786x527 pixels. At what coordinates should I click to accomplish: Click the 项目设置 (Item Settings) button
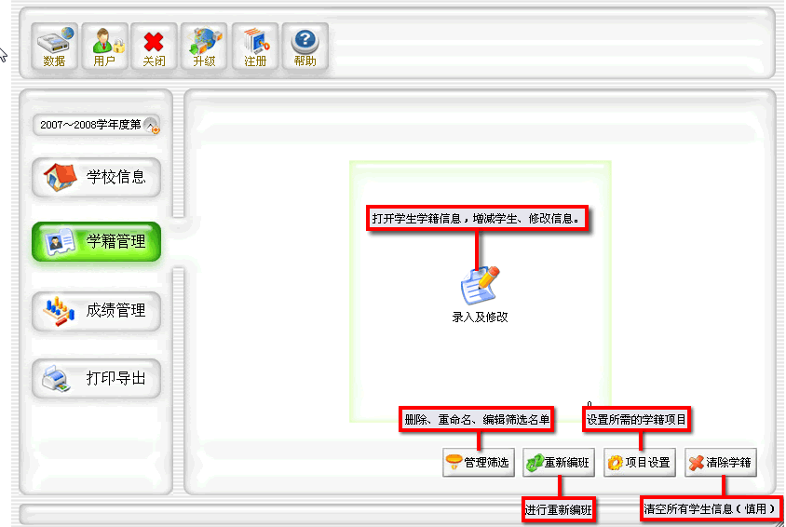click(x=640, y=462)
